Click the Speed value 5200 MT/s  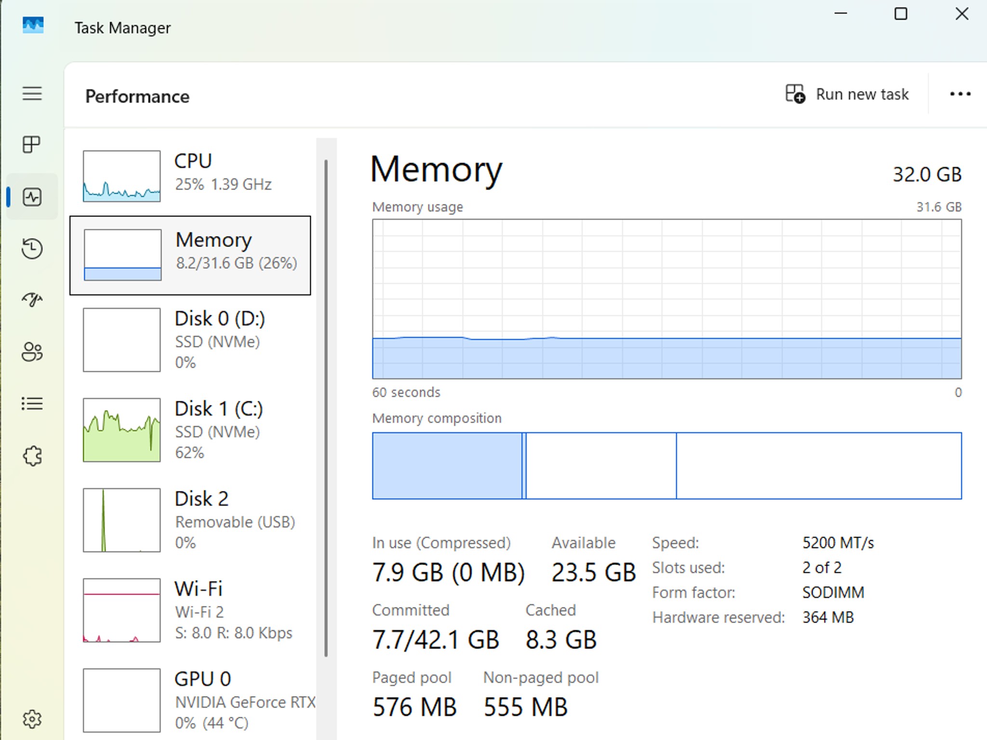pyautogui.click(x=838, y=543)
